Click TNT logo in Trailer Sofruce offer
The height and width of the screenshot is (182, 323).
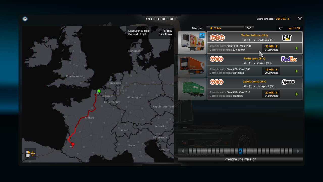[x=217, y=38]
